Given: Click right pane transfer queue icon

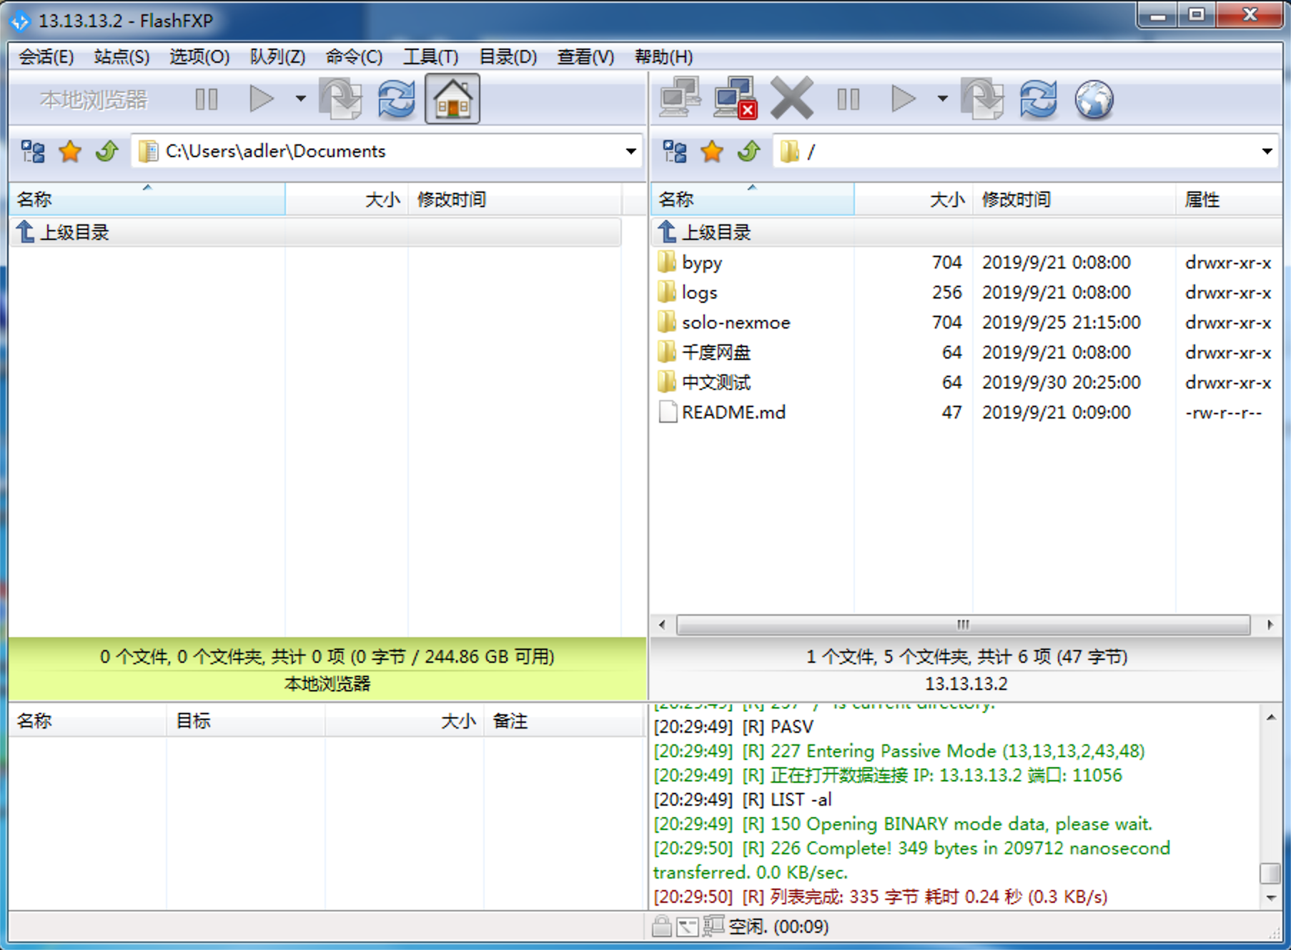Looking at the screenshot, I should click(983, 99).
